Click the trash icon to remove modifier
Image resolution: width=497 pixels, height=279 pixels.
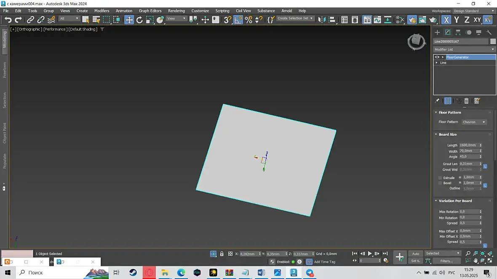click(x=466, y=101)
